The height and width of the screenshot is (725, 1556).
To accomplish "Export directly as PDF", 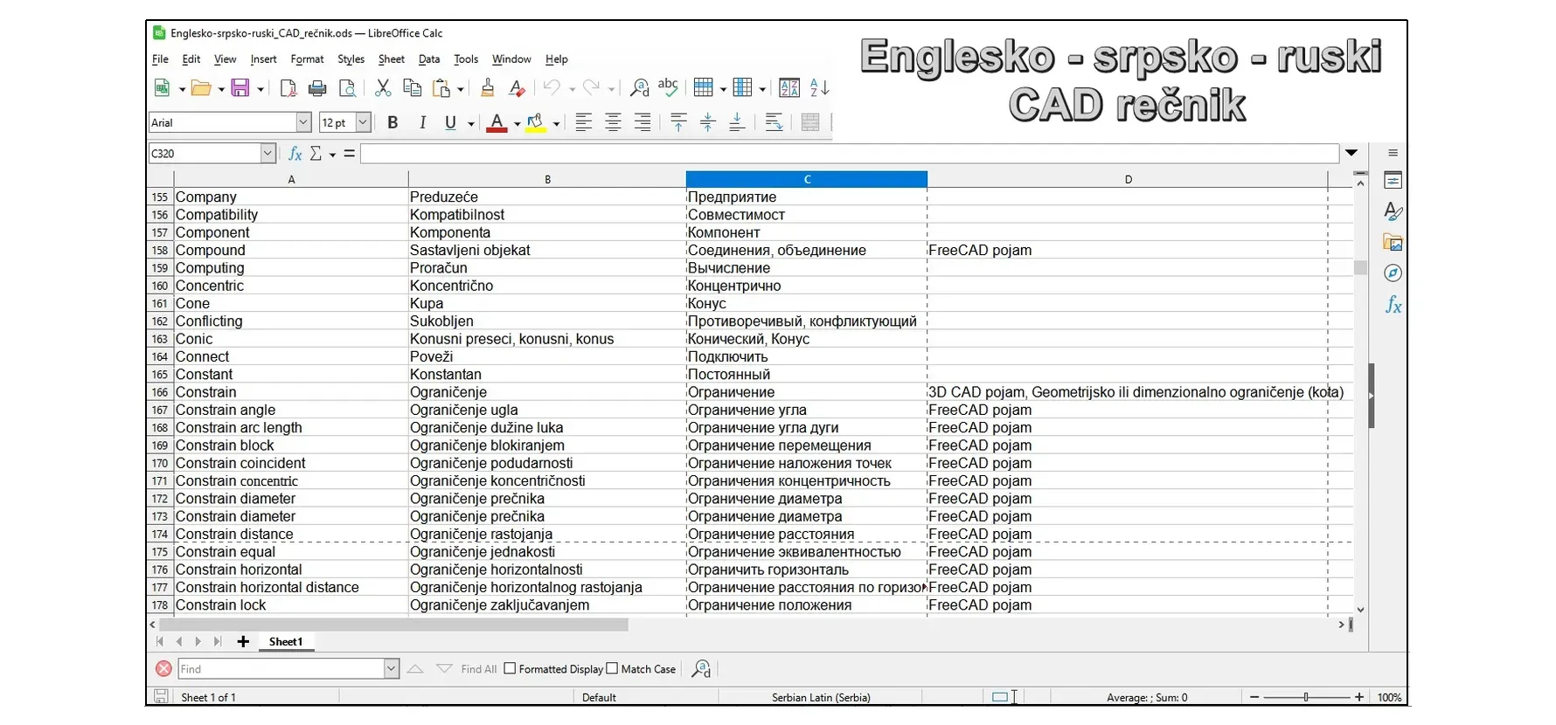I will click(x=288, y=88).
